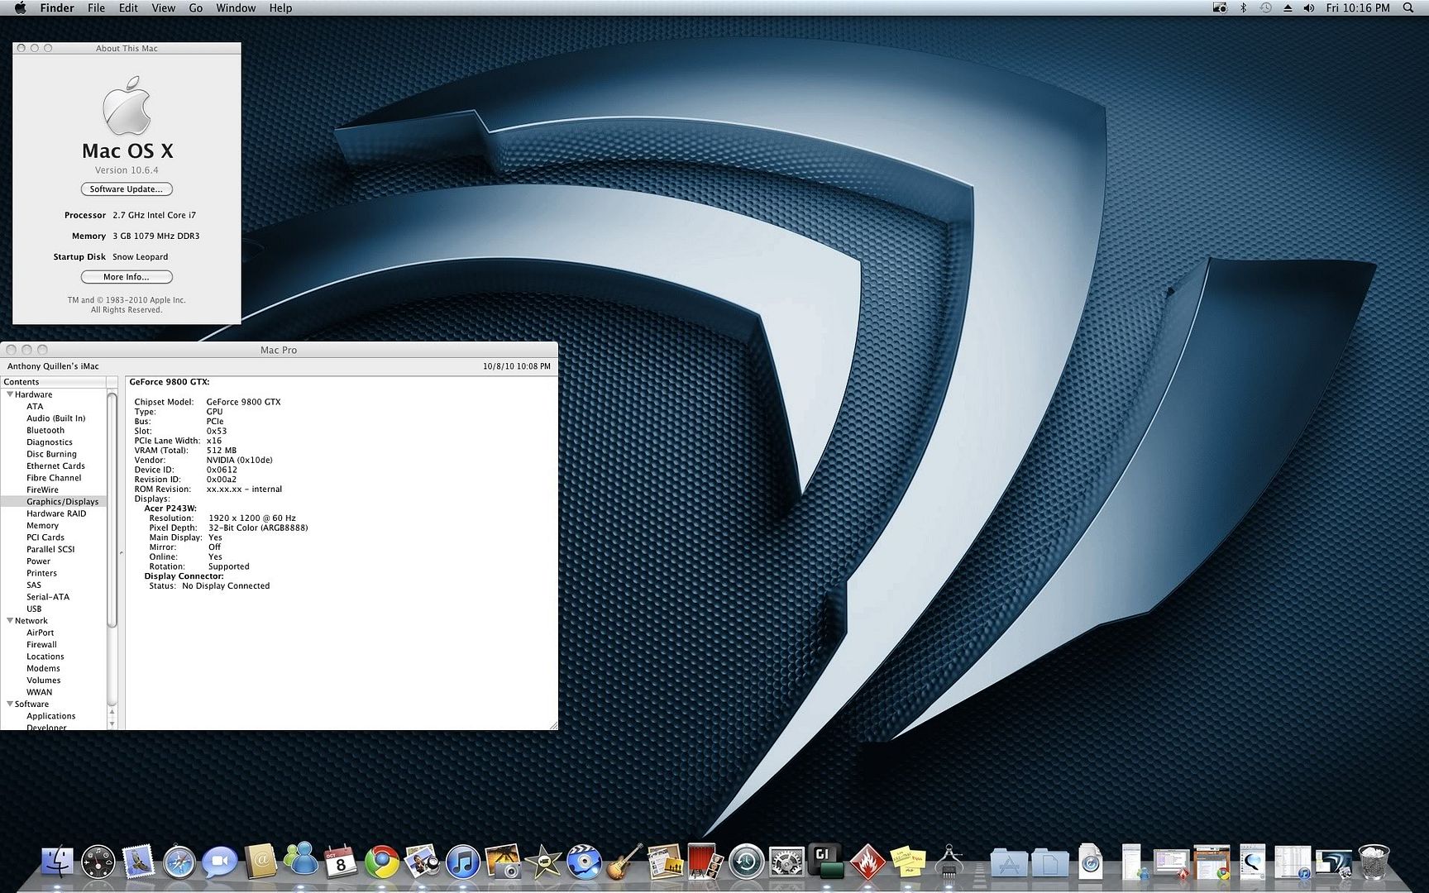Viewport: 1429px width, 893px height.
Task: Click the menu bar clock Fri 10:16 PM
Action: tap(1357, 7)
